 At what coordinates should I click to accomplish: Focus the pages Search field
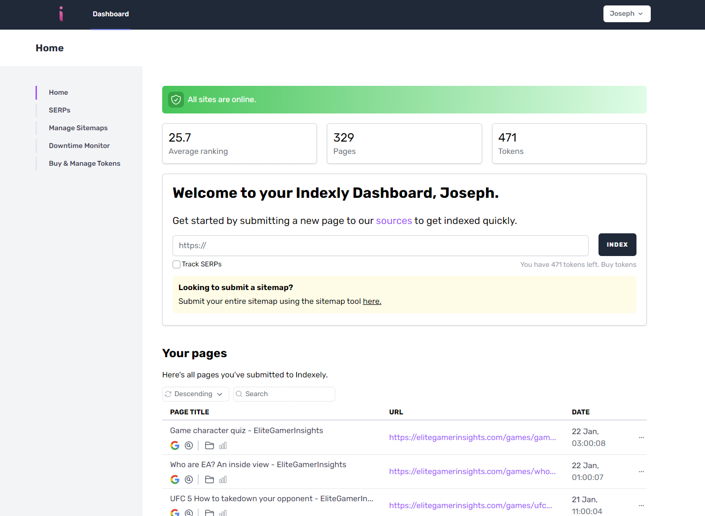pos(284,394)
